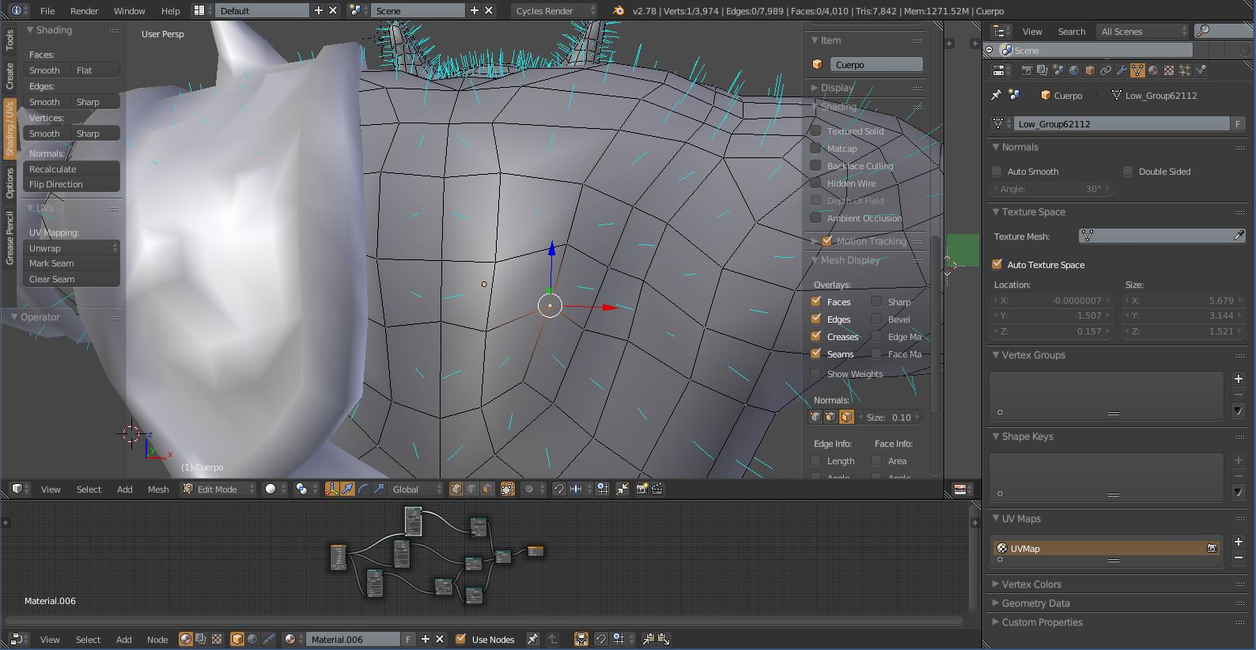Click the Recalculate normals button
The width and height of the screenshot is (1256, 650).
pos(71,169)
